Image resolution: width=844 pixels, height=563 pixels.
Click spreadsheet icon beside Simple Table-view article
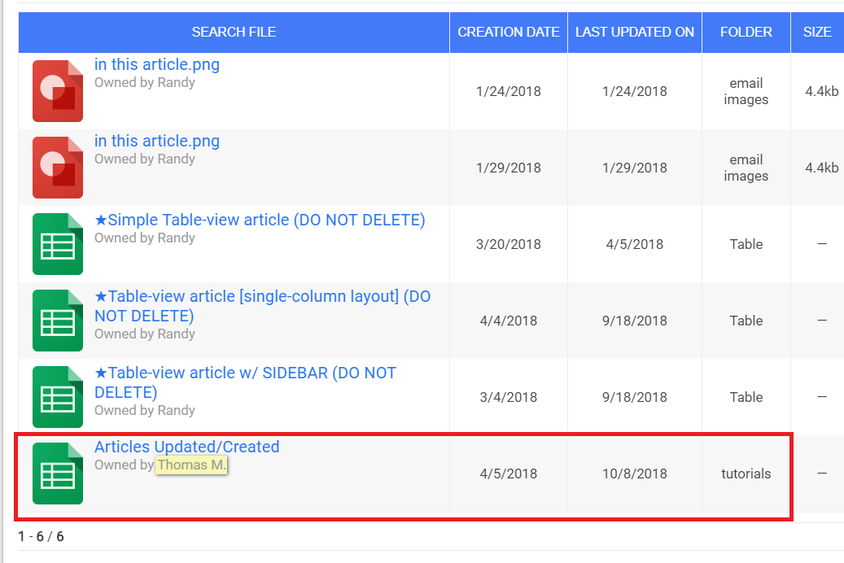coord(58,244)
